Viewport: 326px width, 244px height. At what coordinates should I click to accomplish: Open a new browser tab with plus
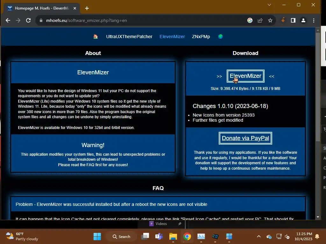tap(87, 8)
